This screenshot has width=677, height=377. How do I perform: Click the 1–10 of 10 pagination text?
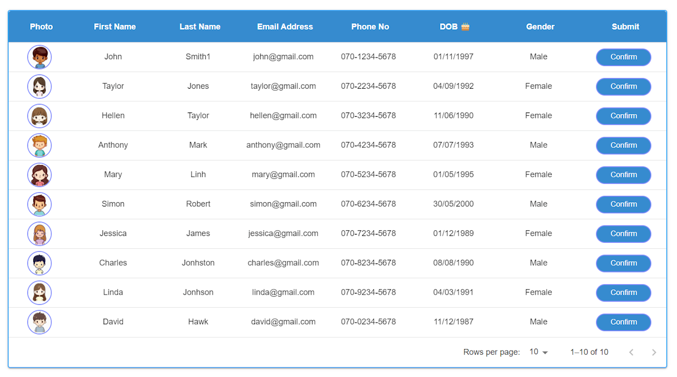[589, 352]
